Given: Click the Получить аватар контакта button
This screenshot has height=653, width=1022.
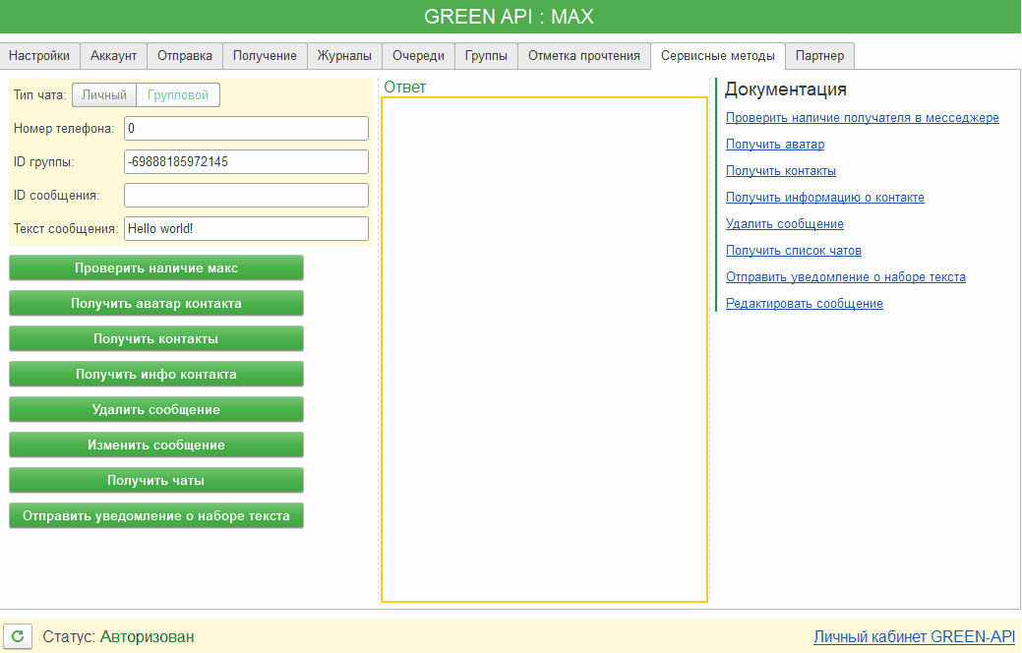Looking at the screenshot, I should tap(156, 304).
